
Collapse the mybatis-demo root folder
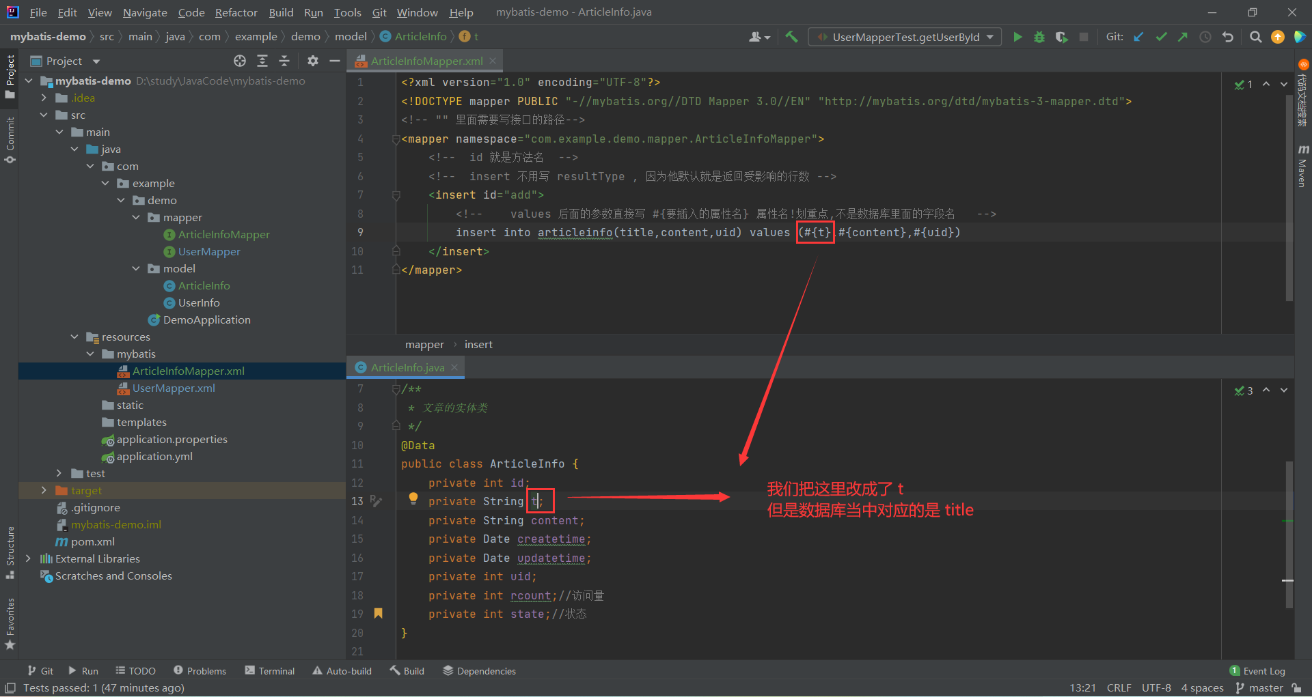[x=29, y=81]
